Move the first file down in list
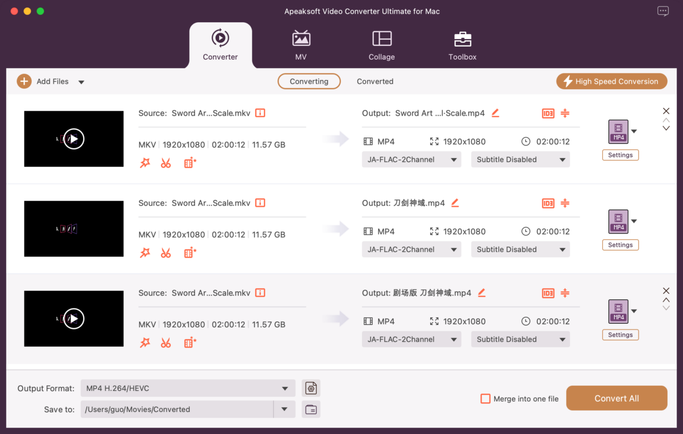Screen dimensions: 683x434 666,128
